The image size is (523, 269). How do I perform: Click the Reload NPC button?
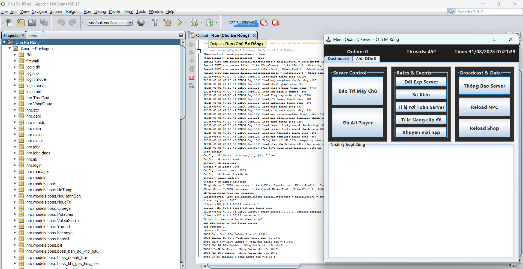point(485,107)
